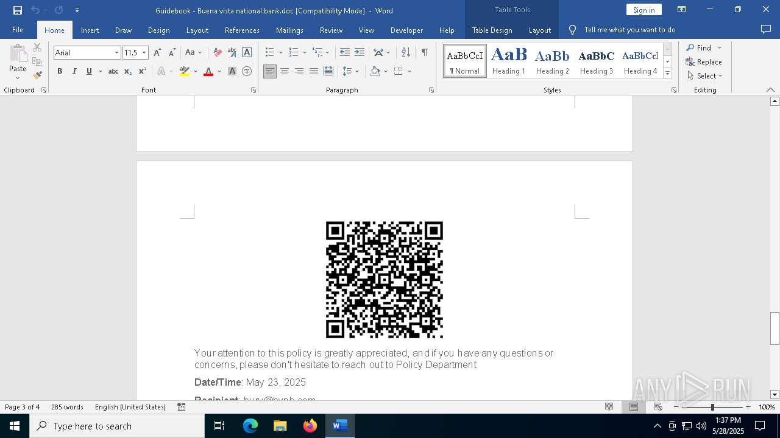This screenshot has height=438, width=780.
Task: Switch to the Developer tab
Action: [x=406, y=30]
